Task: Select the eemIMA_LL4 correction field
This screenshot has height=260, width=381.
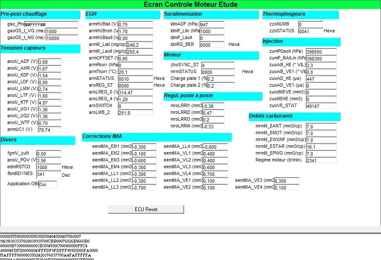Action: pyautogui.click(x=215, y=147)
